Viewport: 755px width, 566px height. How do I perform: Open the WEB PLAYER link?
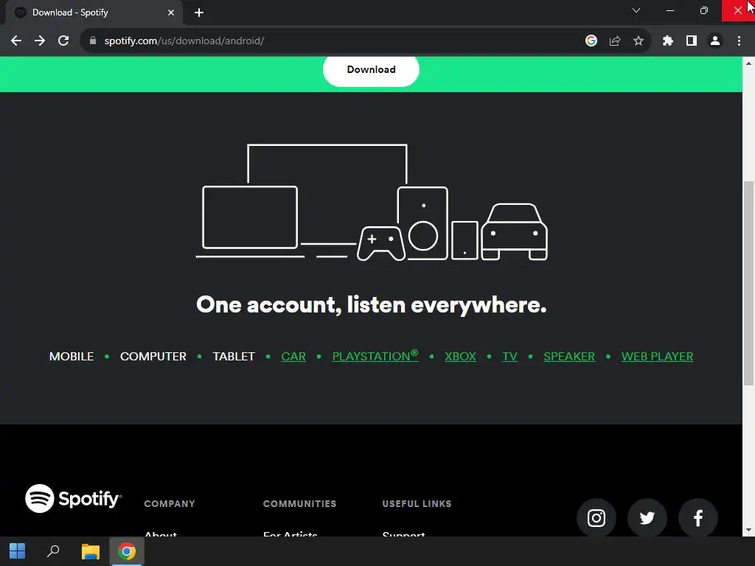(657, 357)
